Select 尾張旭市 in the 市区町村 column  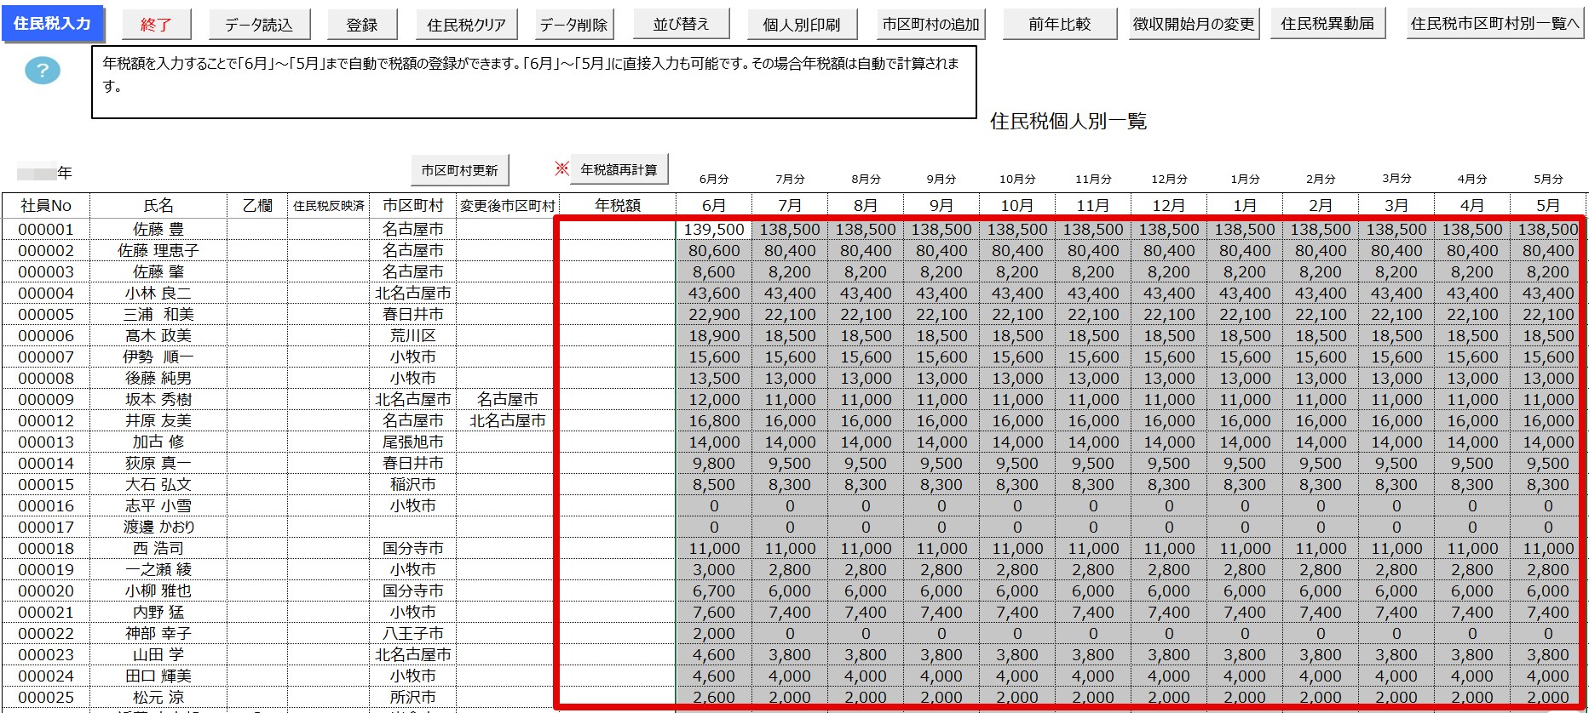[413, 442]
